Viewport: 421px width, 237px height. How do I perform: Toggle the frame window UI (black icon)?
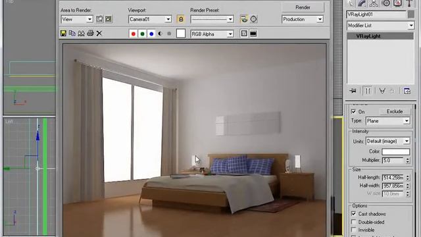(253, 34)
